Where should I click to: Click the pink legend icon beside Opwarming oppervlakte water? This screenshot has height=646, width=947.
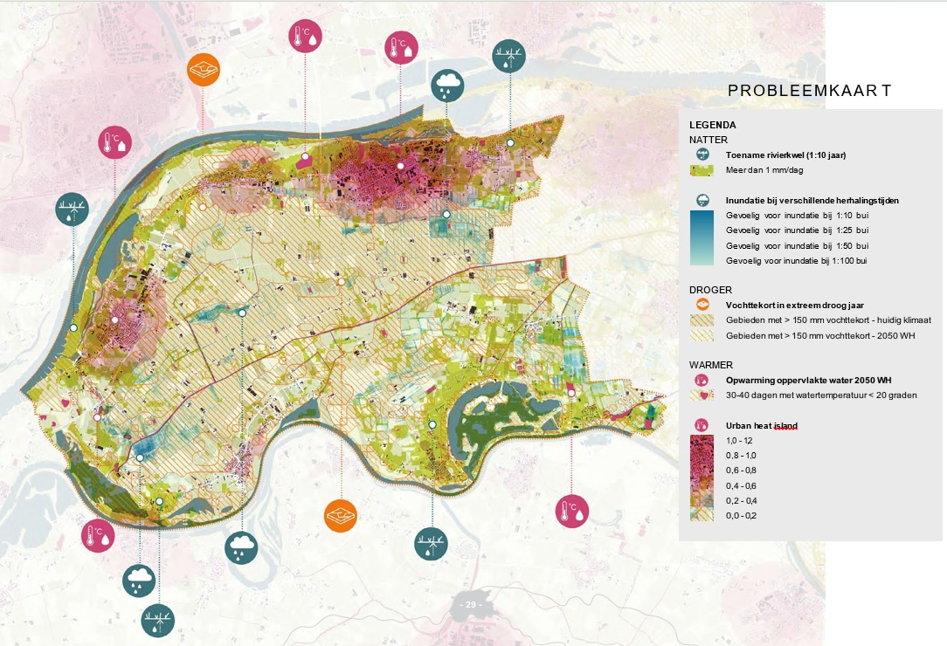tap(702, 381)
